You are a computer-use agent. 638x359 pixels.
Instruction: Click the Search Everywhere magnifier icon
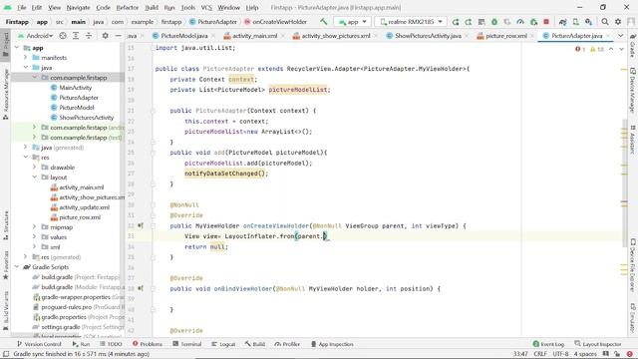(605, 22)
